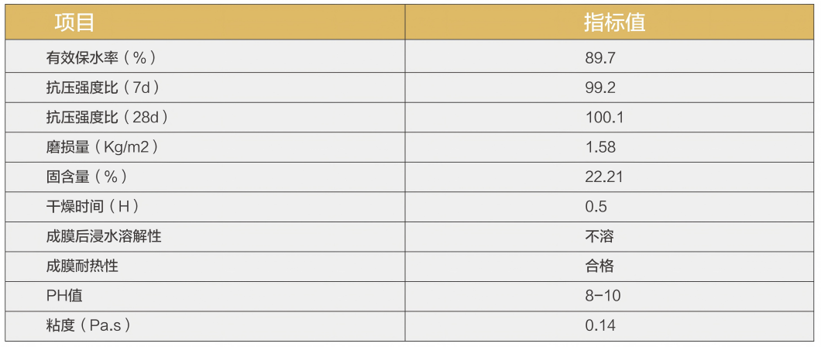Click the 指标值 column header

coord(614,22)
